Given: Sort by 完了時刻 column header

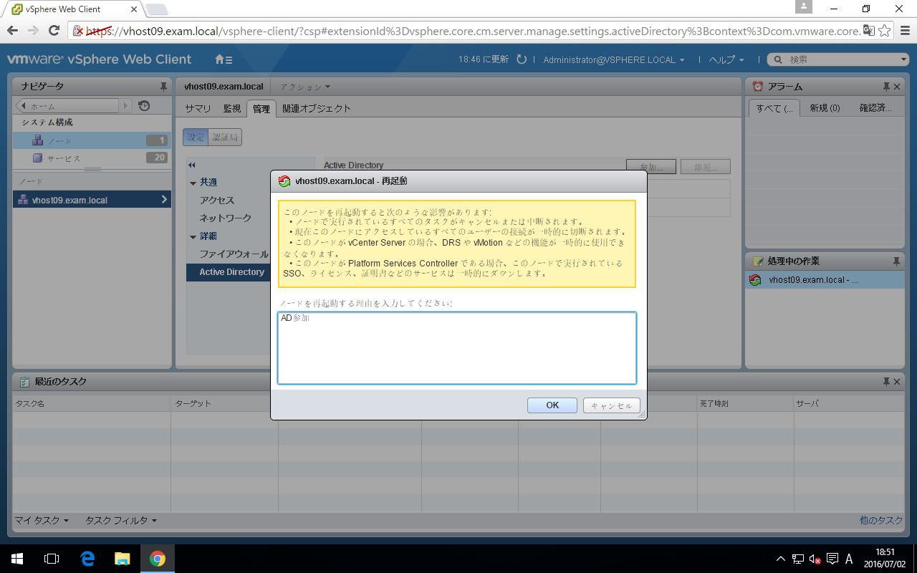Looking at the screenshot, I should [746, 403].
